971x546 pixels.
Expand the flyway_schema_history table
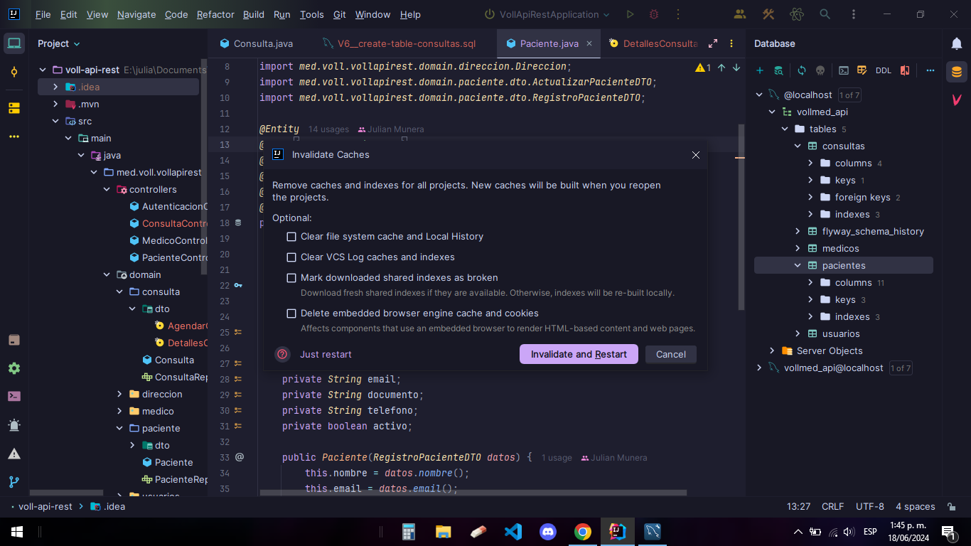coord(798,231)
